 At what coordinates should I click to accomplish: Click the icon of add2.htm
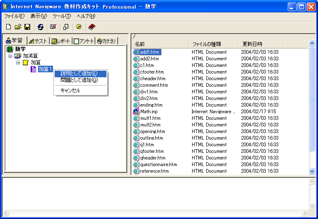pyautogui.click(x=136, y=59)
